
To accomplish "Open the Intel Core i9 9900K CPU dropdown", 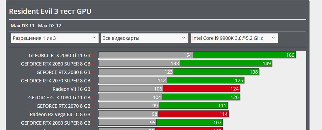I will (234, 38).
